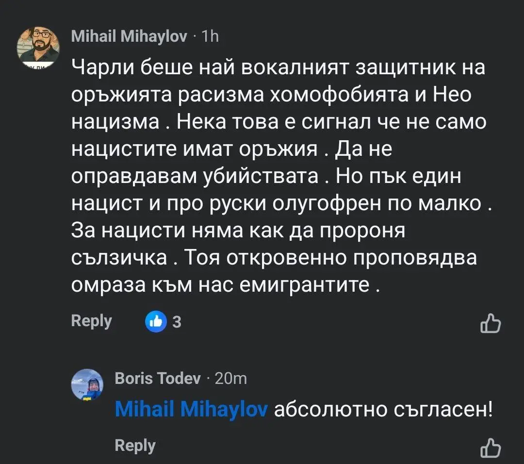The image size is (524, 464).
Task: Like Mihail Mihaylov's comment with thumbs-up
Action: [x=490, y=324]
